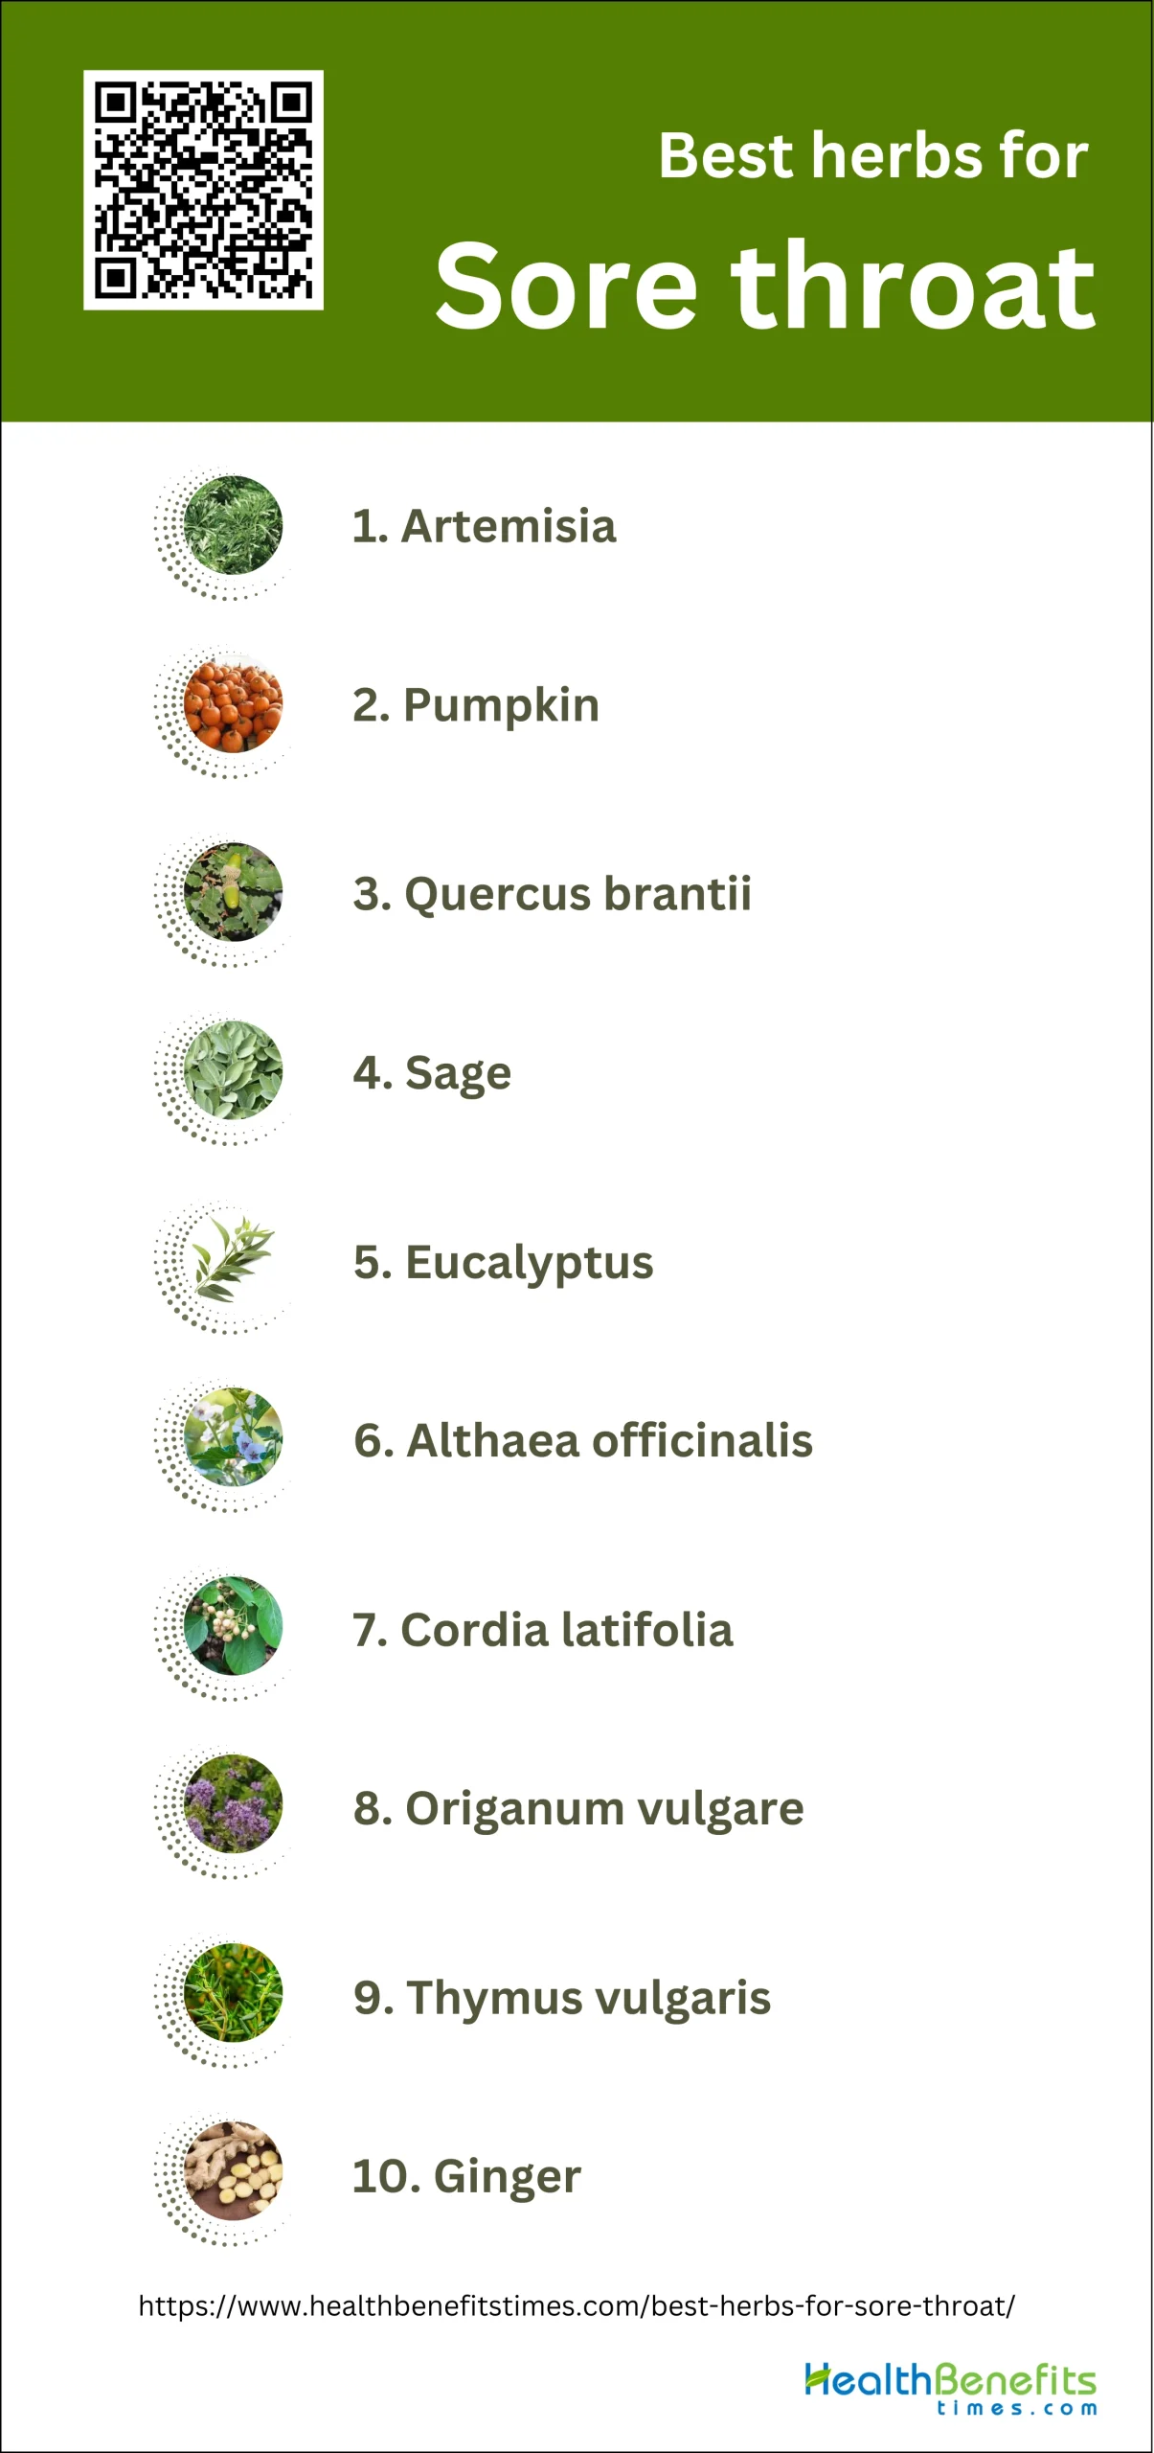Click the purple Origanum vulgare image
The height and width of the screenshot is (2453, 1154).
pos(233,1804)
